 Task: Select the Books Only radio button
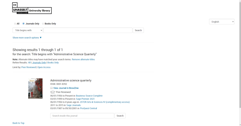(43, 24)
